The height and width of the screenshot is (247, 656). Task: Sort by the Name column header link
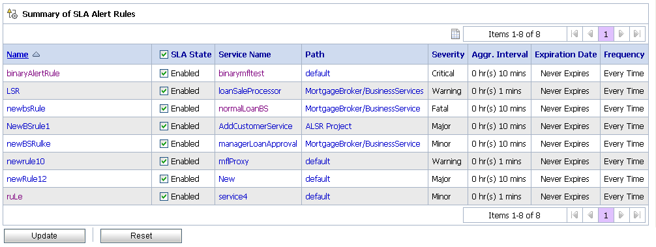click(18, 54)
